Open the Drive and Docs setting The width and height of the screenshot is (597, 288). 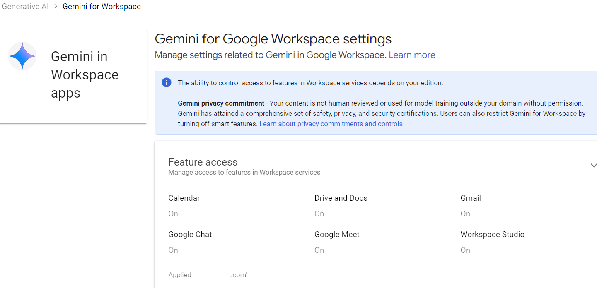pos(341,198)
